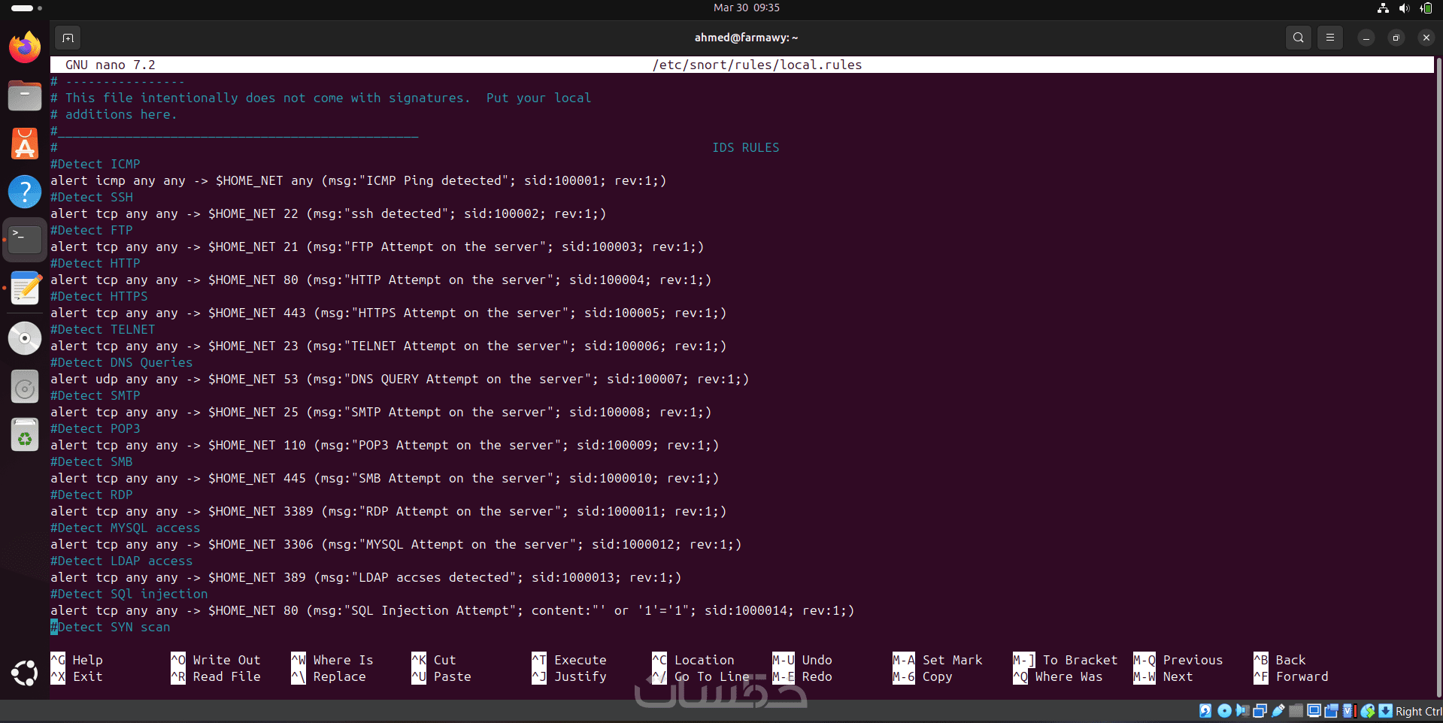
Task: Open Ubuntu Software app store icon
Action: [25, 144]
